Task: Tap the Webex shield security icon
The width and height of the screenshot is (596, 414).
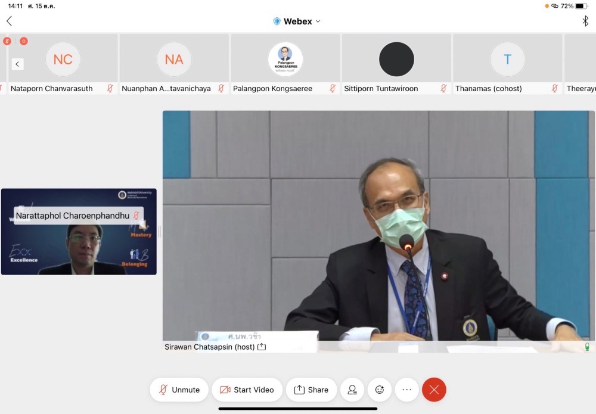Action: tap(277, 21)
